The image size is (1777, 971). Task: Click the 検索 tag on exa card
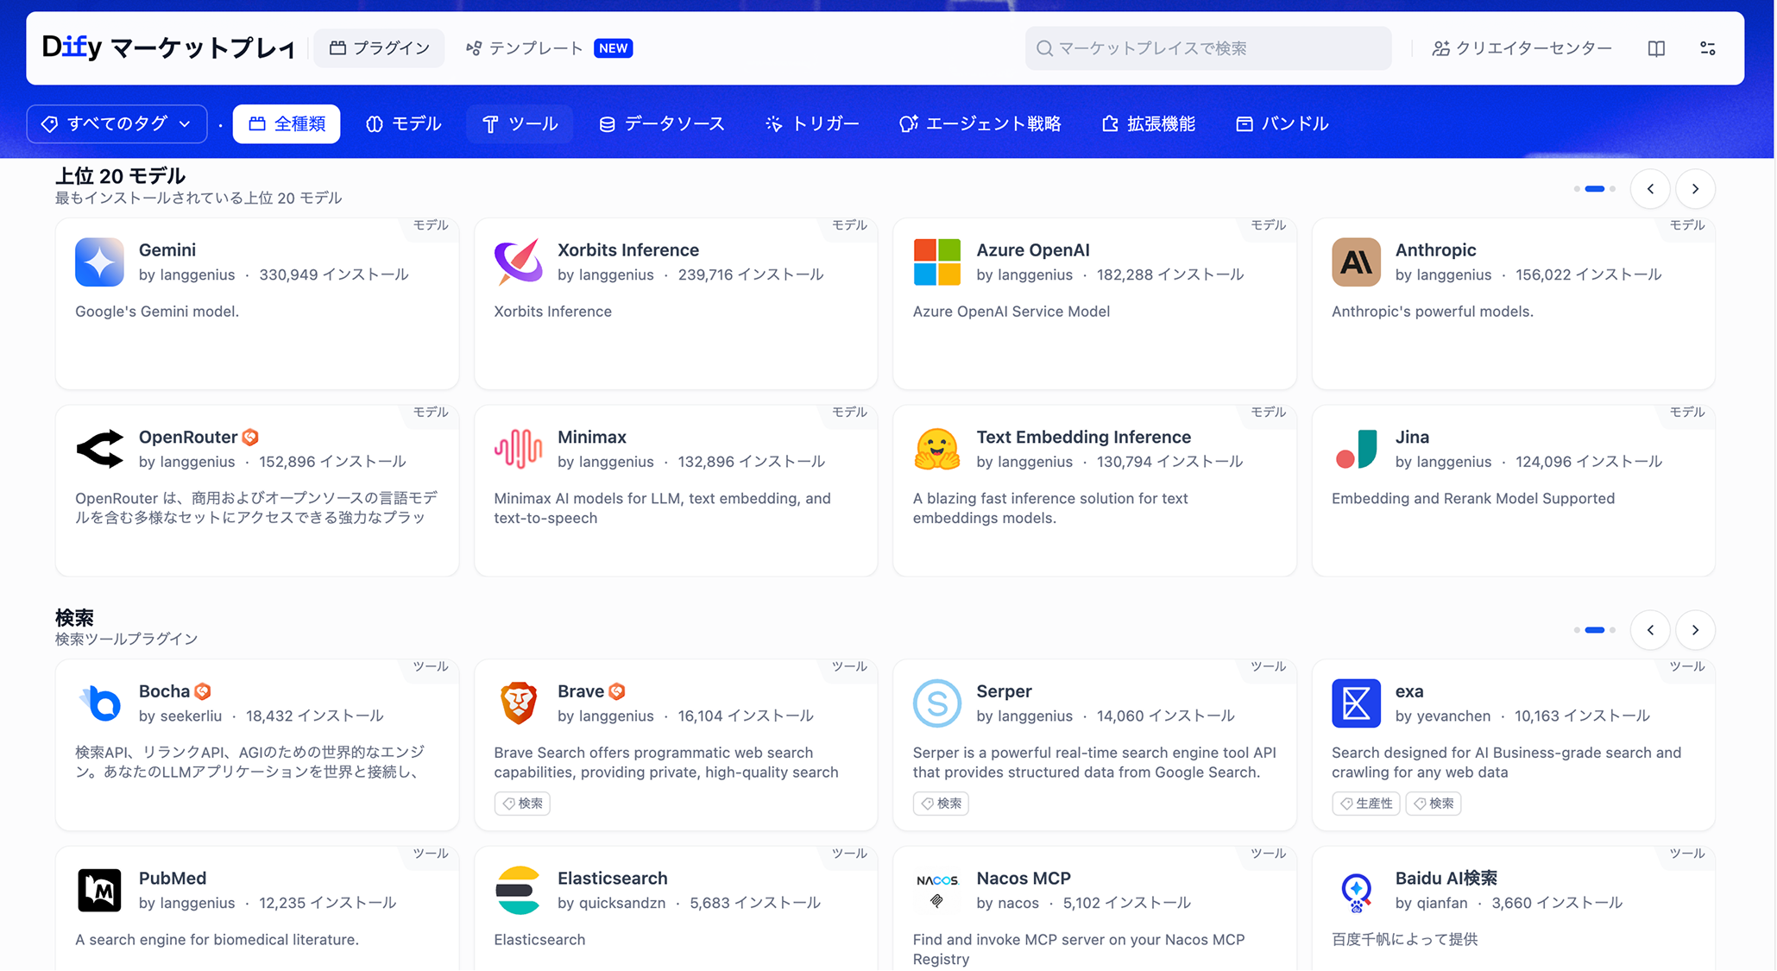pyautogui.click(x=1434, y=804)
